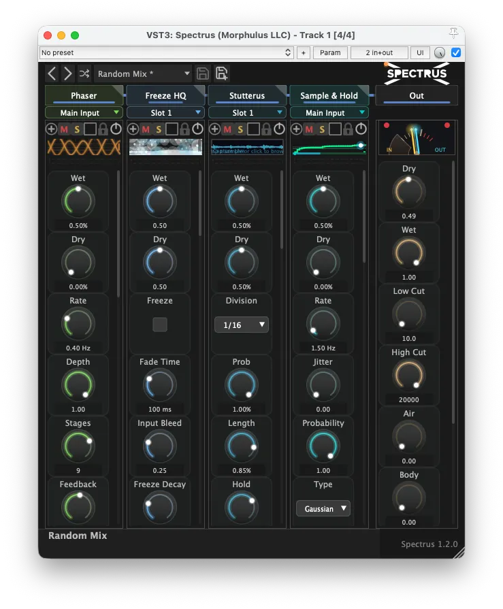
Task: Click the Spectrus logo
Action: tap(417, 73)
